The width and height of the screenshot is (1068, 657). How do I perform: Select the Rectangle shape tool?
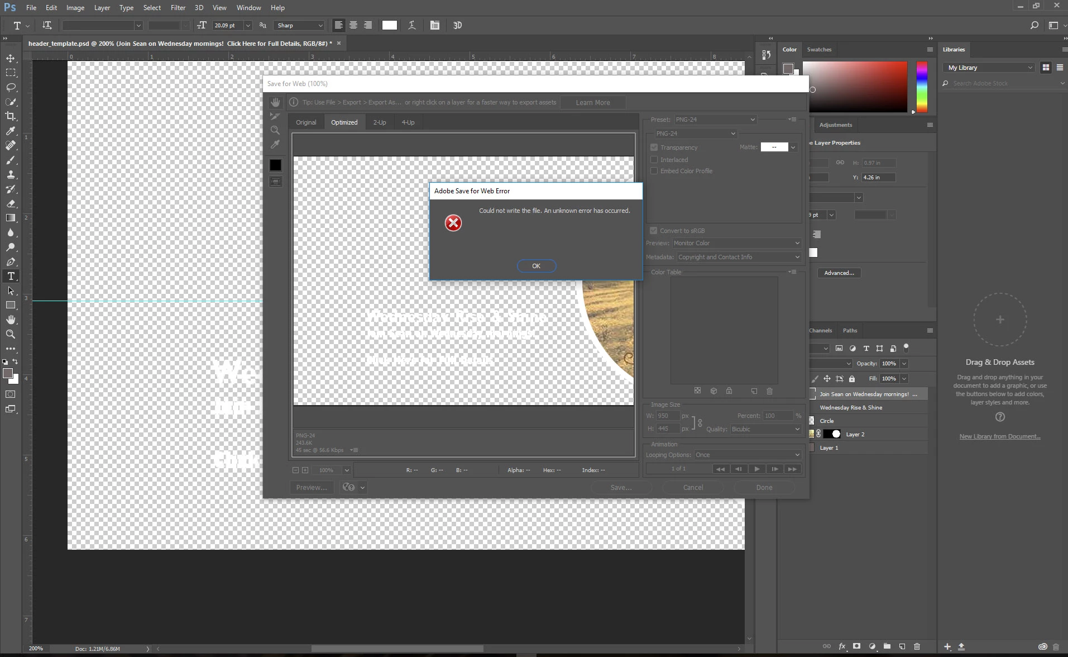(11, 305)
